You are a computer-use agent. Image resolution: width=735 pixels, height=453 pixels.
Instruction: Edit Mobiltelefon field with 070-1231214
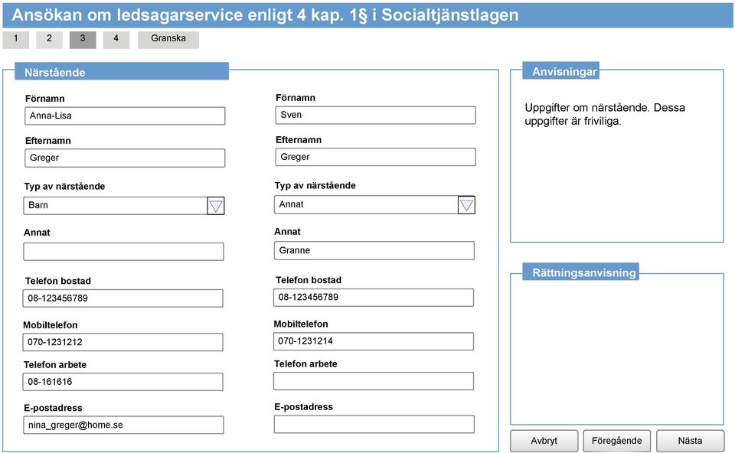click(374, 341)
